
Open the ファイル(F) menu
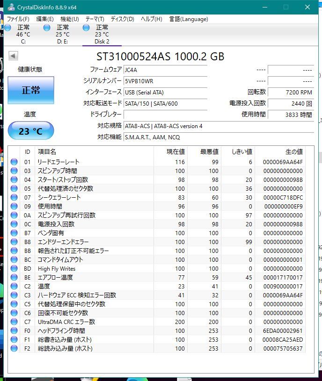[18, 19]
